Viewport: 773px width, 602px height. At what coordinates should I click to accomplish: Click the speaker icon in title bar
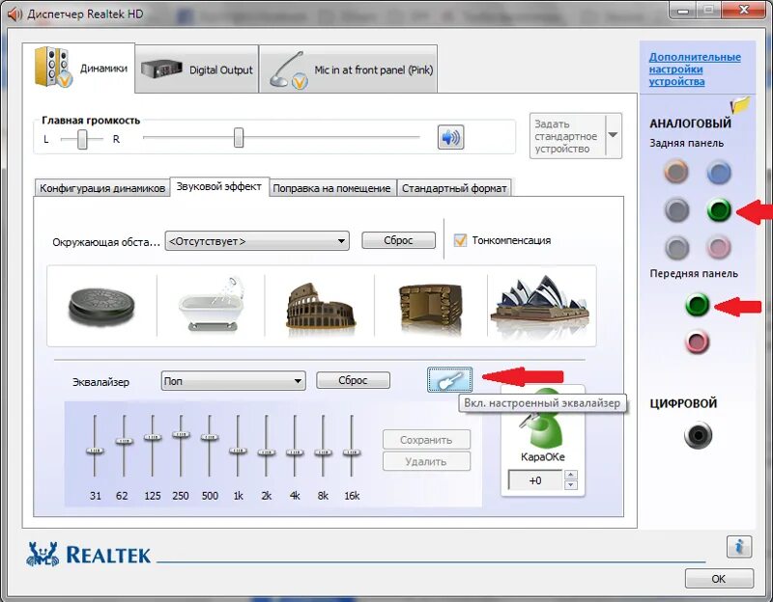pyautogui.click(x=14, y=14)
